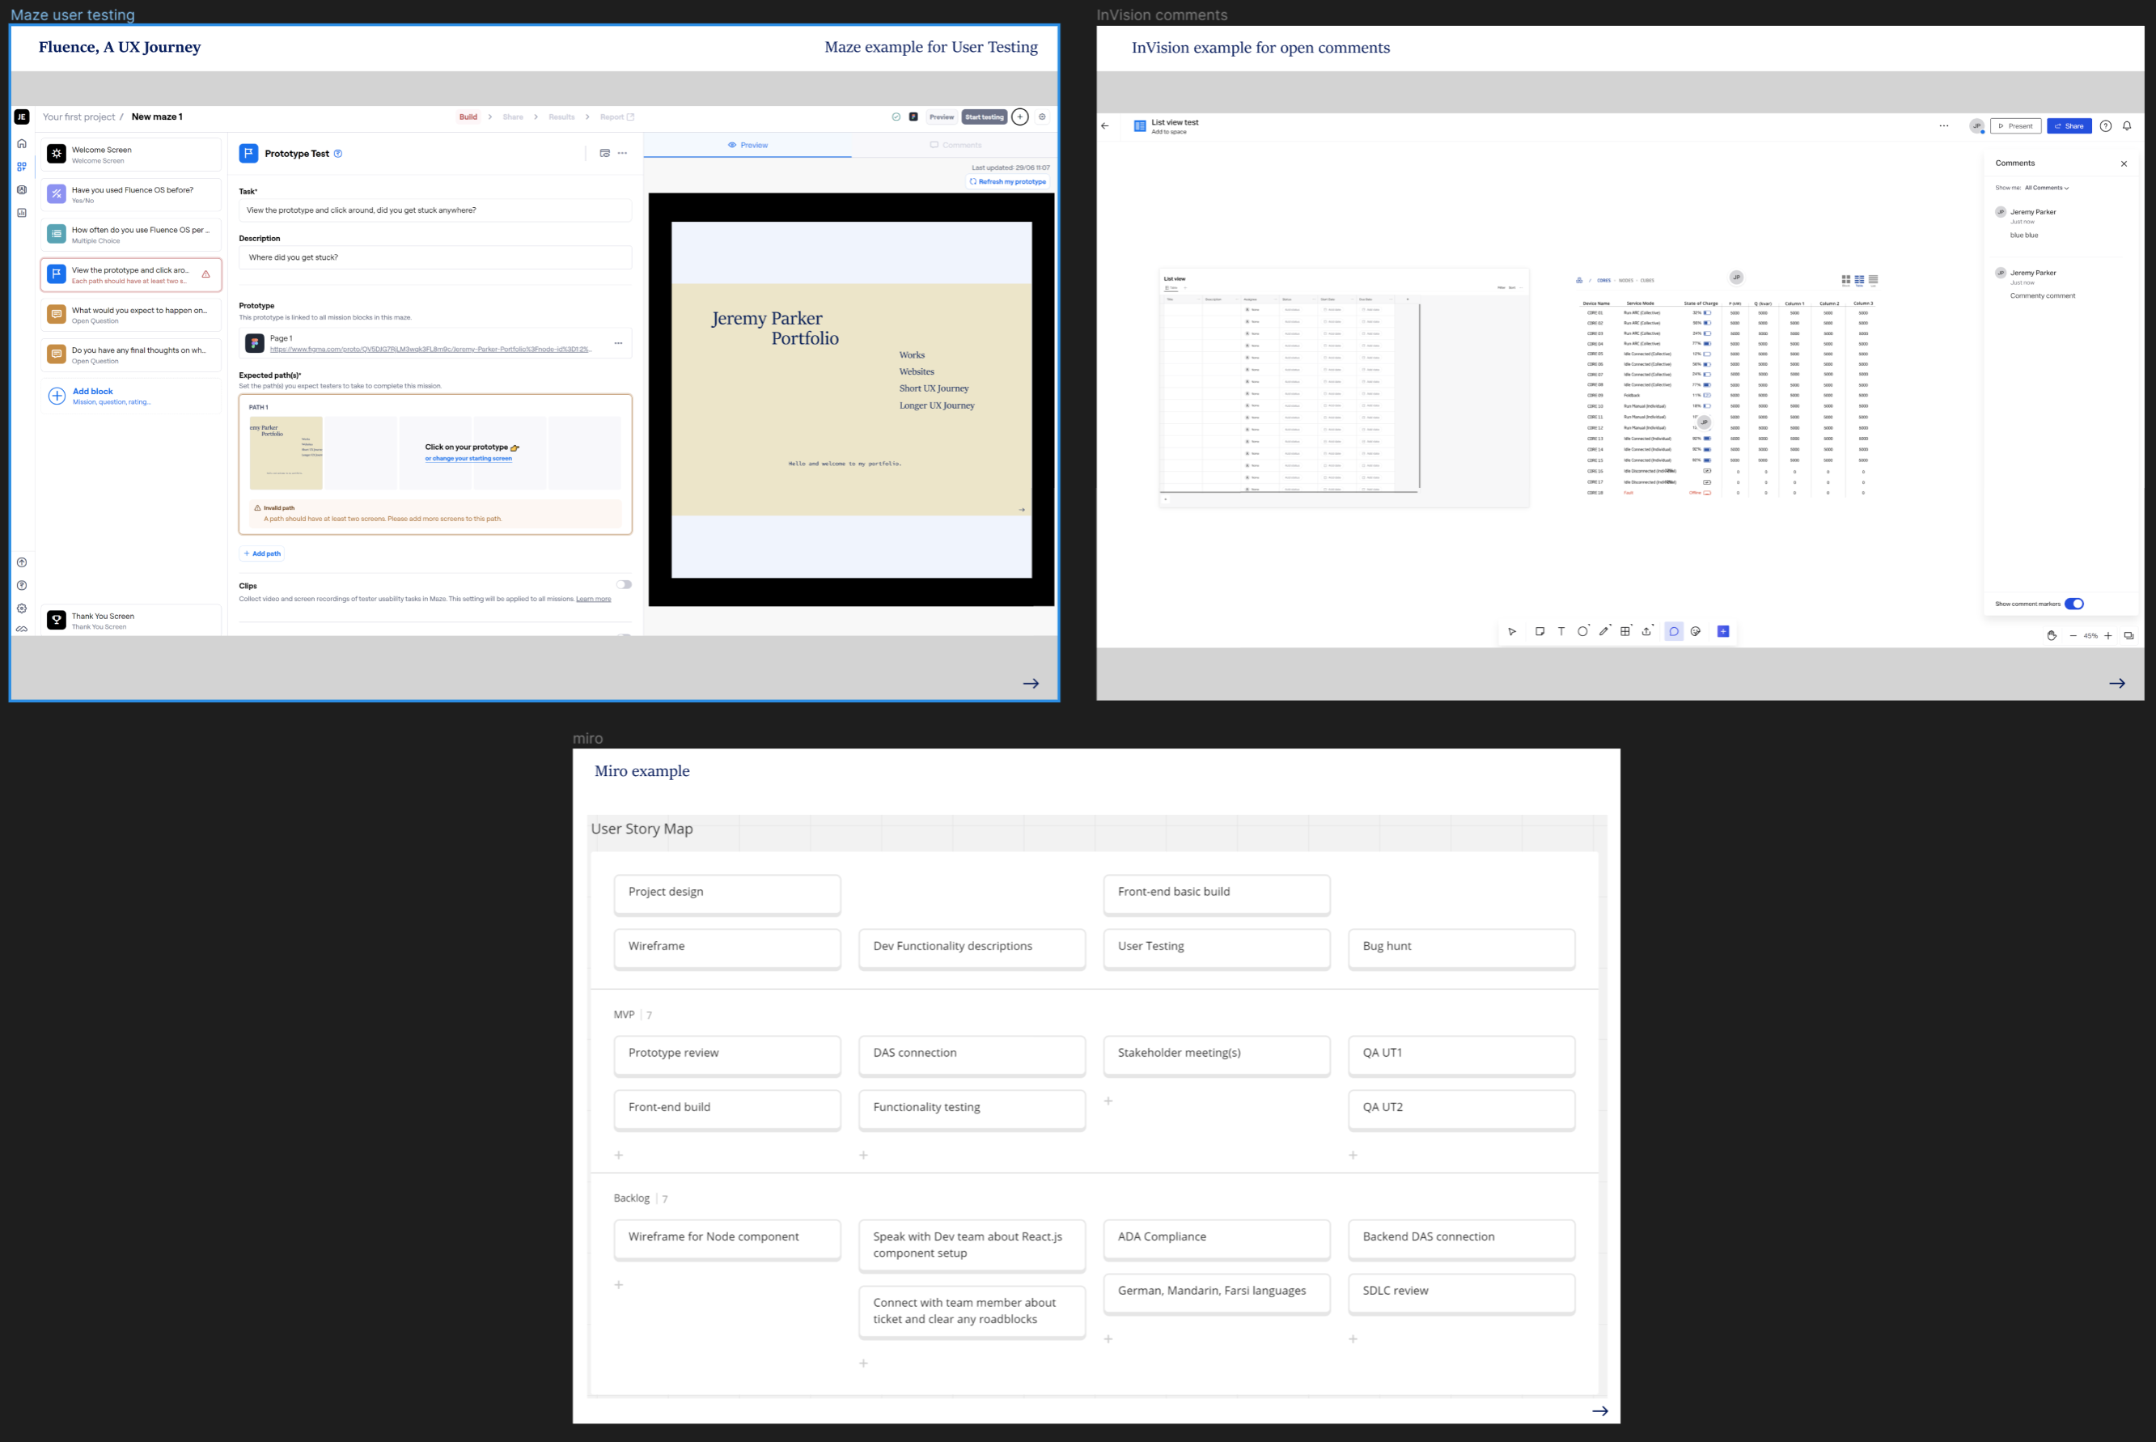Screen dimensions: 2156x1442
Task: Open the notifications bell icon
Action: [2127, 126]
